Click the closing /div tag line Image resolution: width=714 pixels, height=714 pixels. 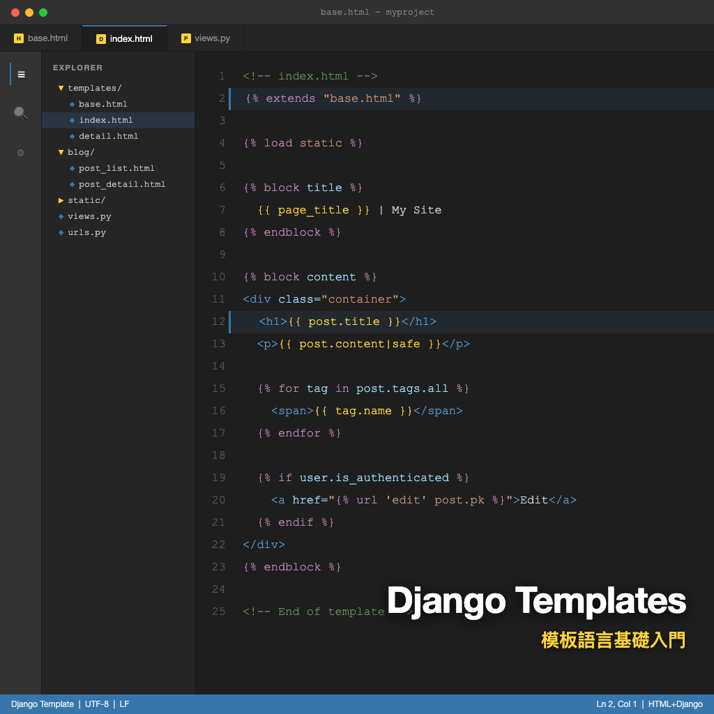264,545
